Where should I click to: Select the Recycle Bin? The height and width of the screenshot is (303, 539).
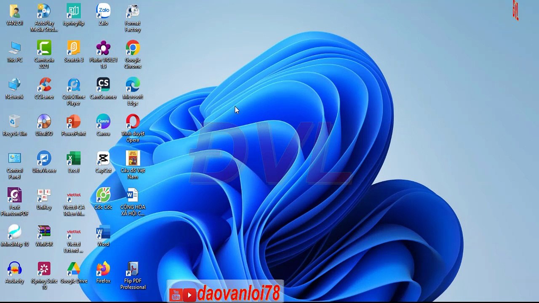[14, 122]
